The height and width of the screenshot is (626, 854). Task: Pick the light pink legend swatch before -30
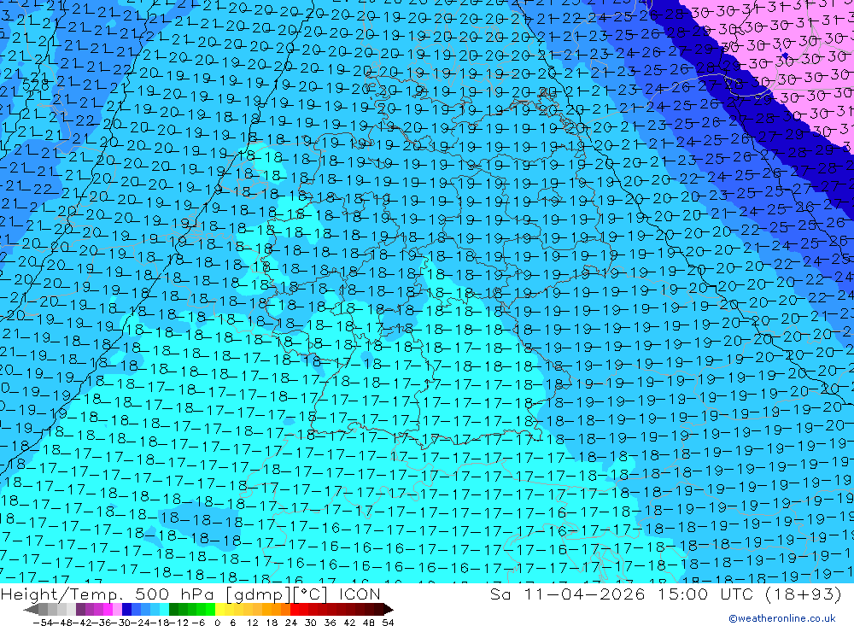point(117,610)
